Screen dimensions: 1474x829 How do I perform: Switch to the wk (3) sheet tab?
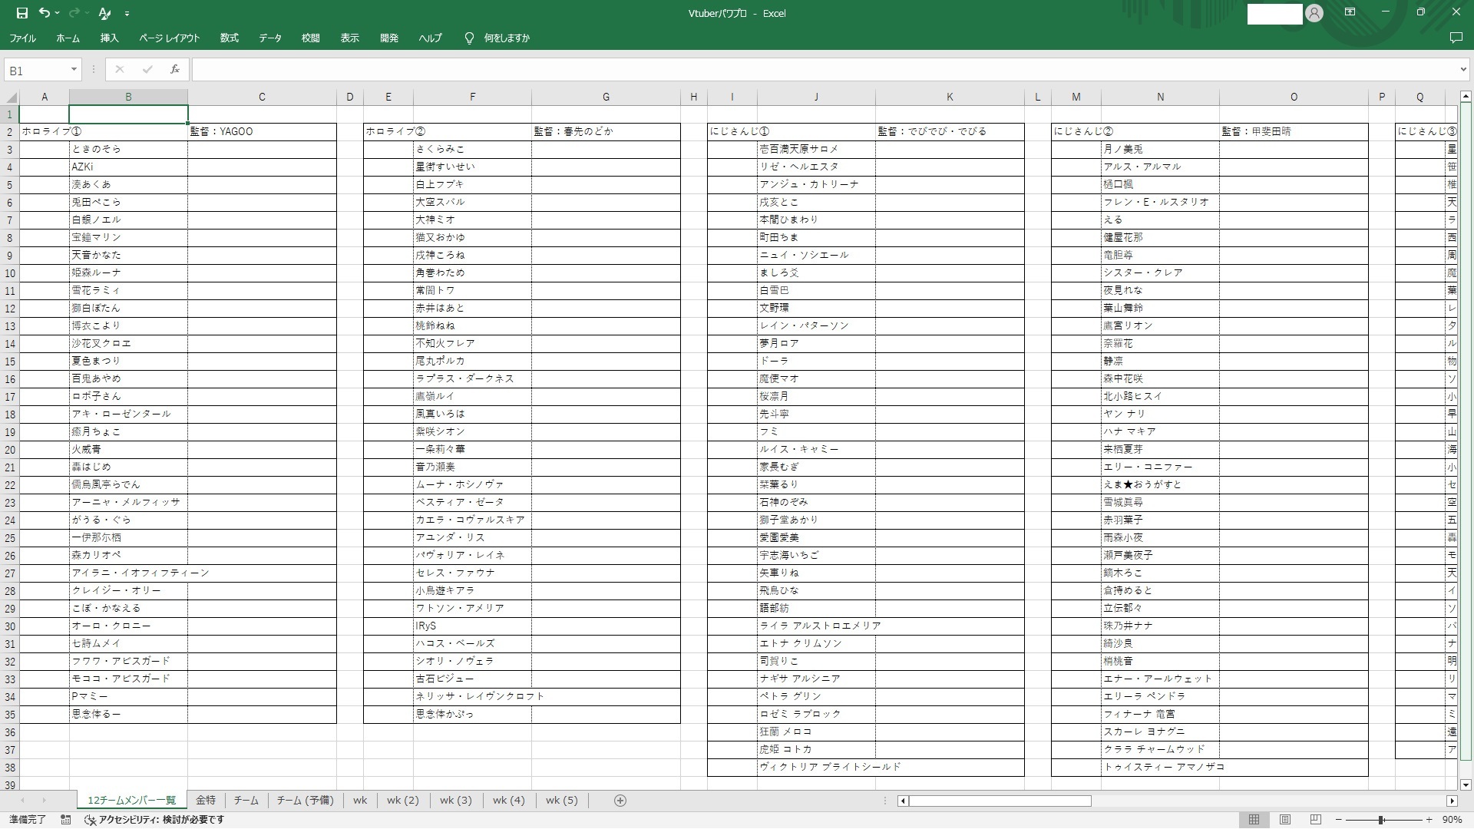456,801
